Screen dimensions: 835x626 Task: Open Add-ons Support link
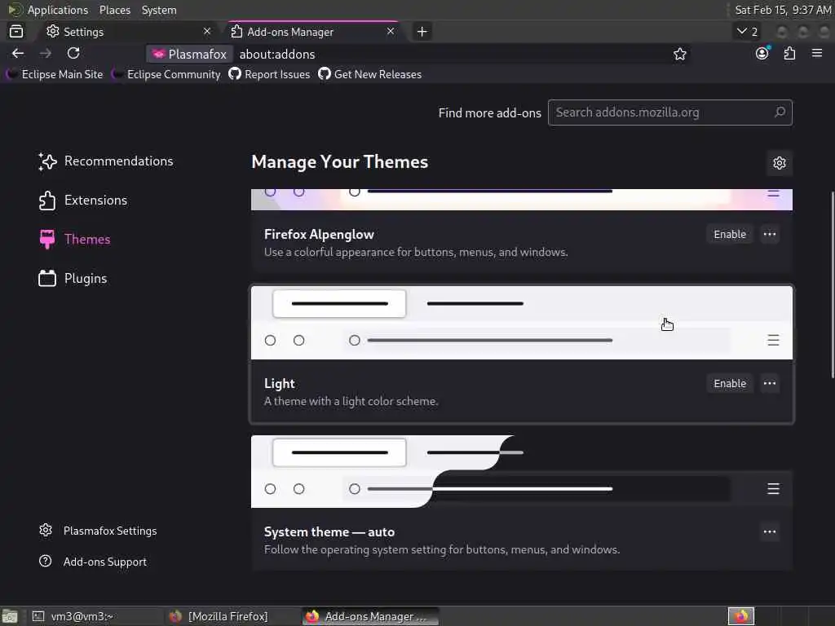point(93,562)
